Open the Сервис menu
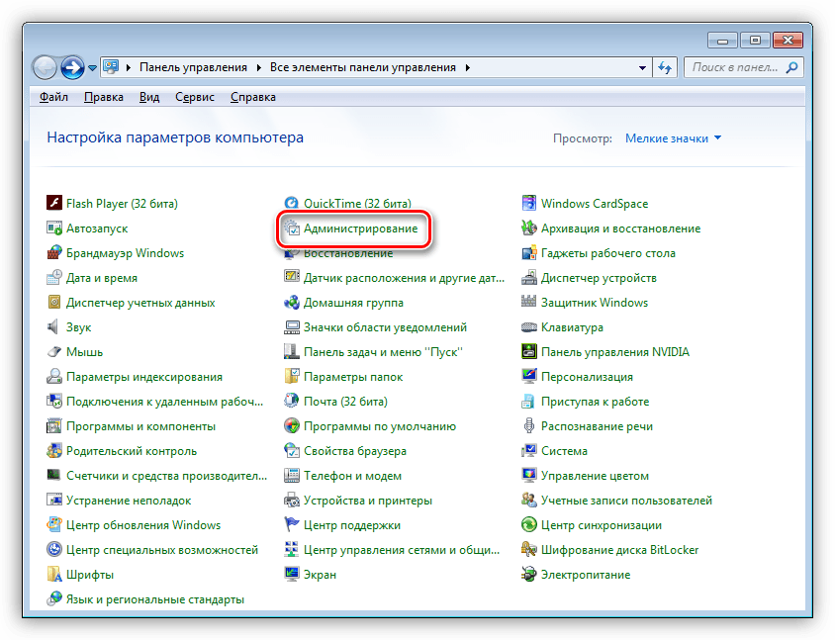 pos(195,97)
